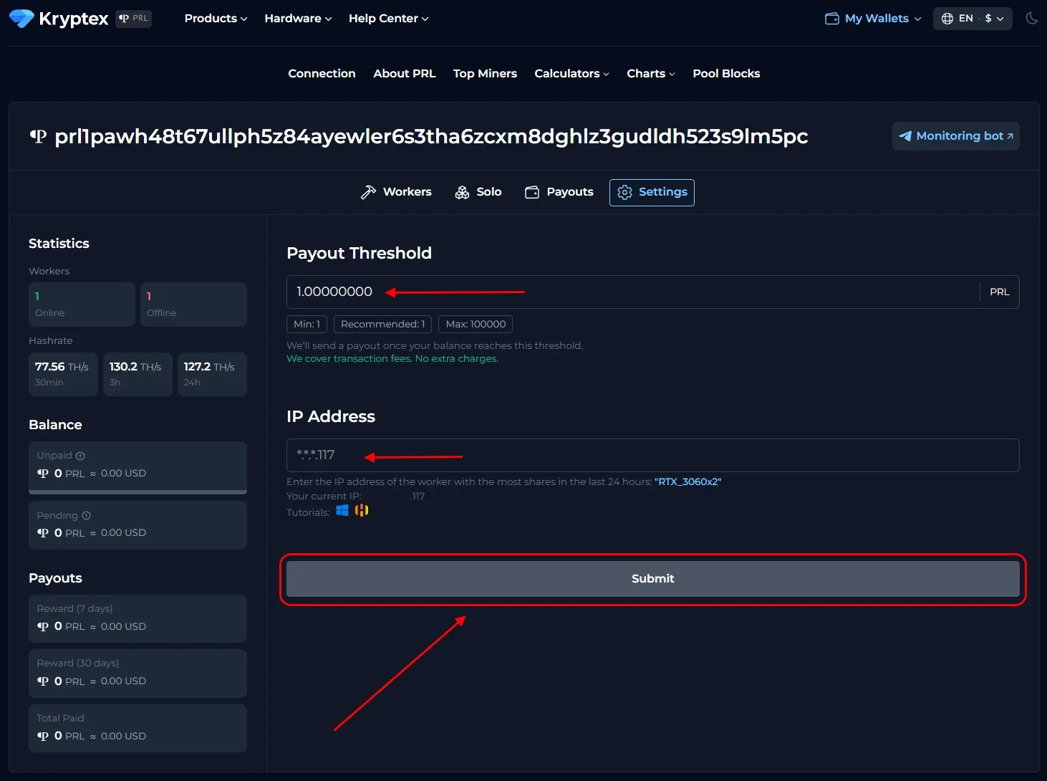Click the Max: 100000 button

click(x=476, y=324)
